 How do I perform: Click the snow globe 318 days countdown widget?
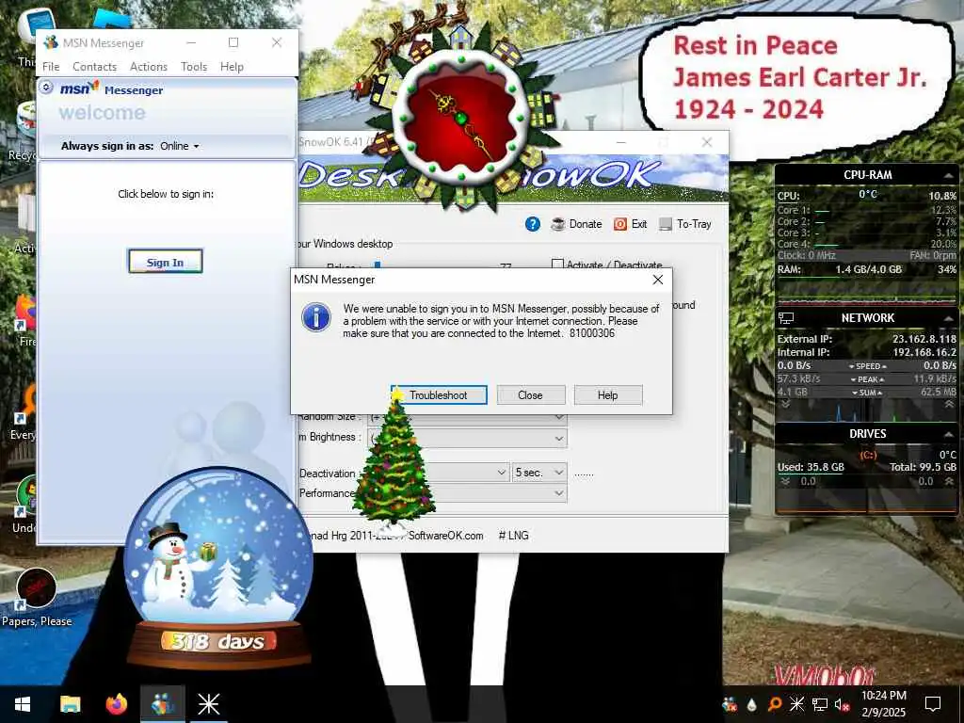(218, 569)
